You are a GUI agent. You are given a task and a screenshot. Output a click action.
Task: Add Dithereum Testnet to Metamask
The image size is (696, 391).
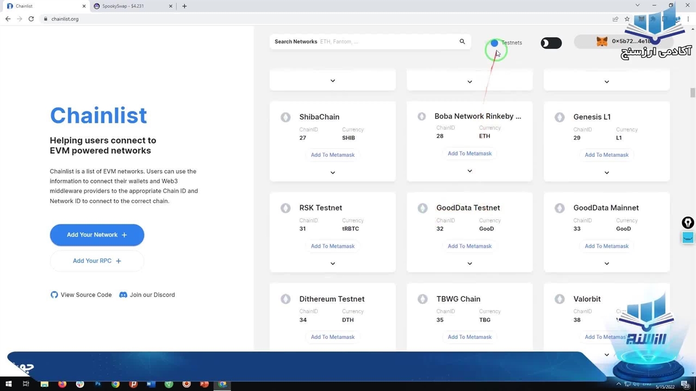[x=333, y=337]
